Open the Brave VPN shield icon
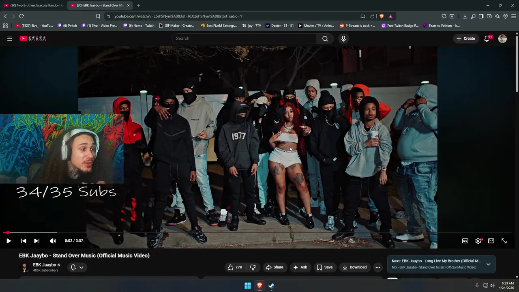Viewport: 519px width, 292px height. coord(506,16)
